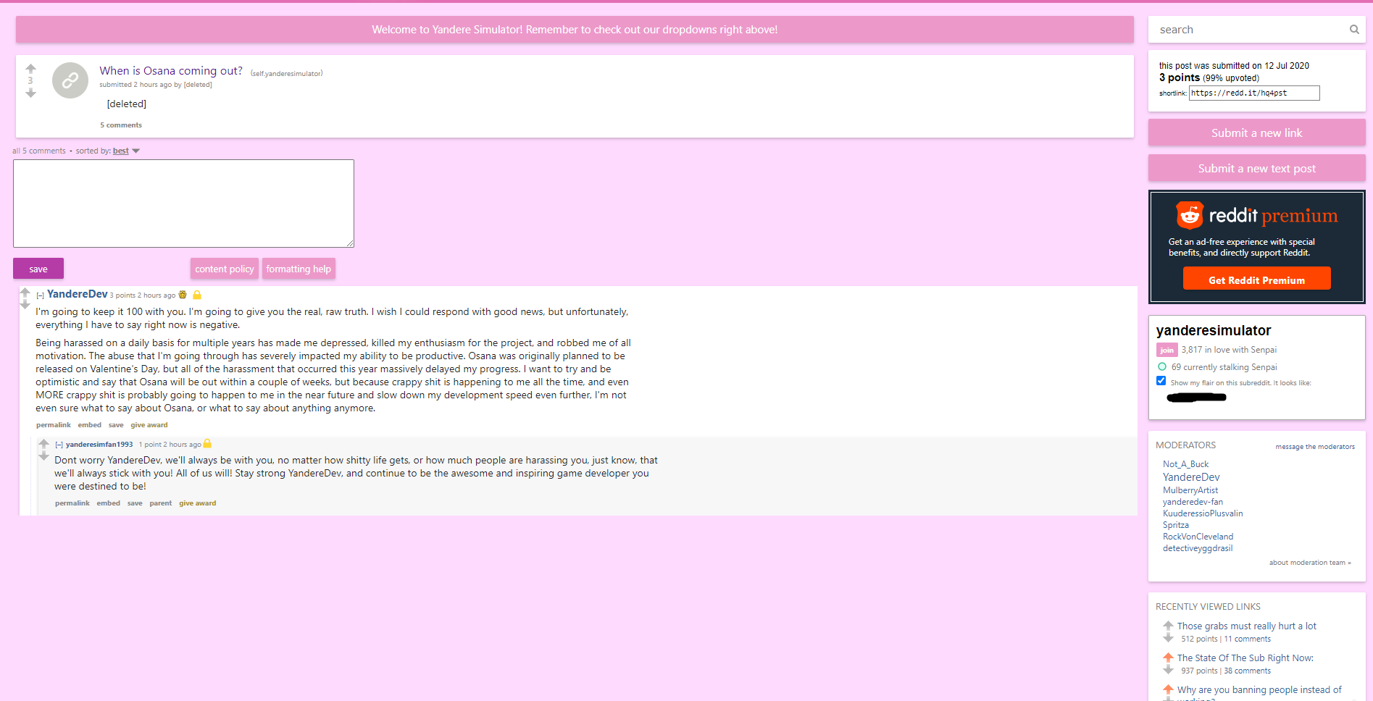The image size is (1373, 701).
Task: Click 'permalink' under YandereDev's comment
Action: [54, 425]
